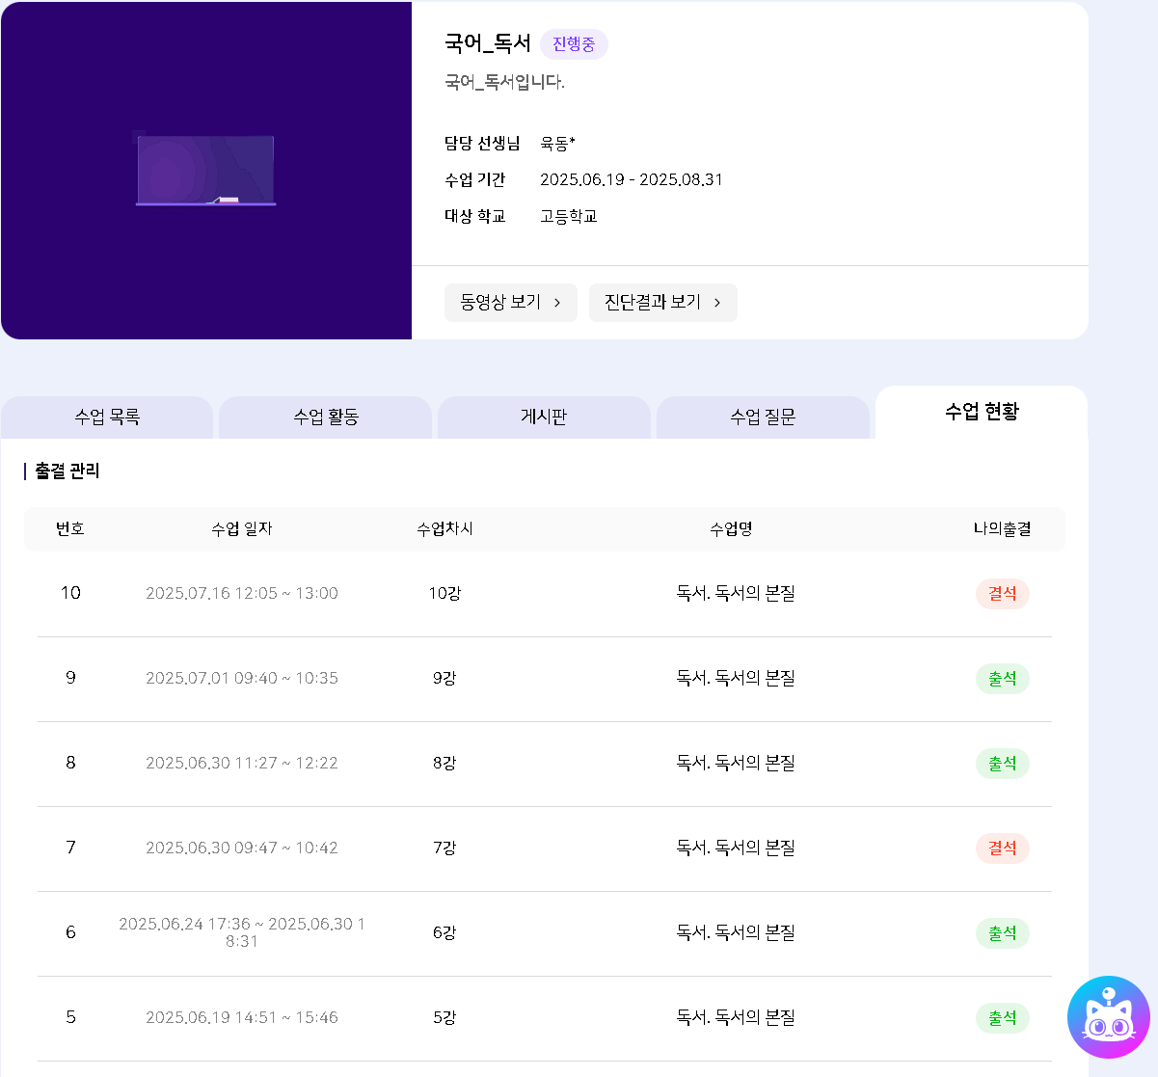The height and width of the screenshot is (1077, 1158).
Task: Click the 출석 badge for lesson 5
Action: coord(1002,1018)
